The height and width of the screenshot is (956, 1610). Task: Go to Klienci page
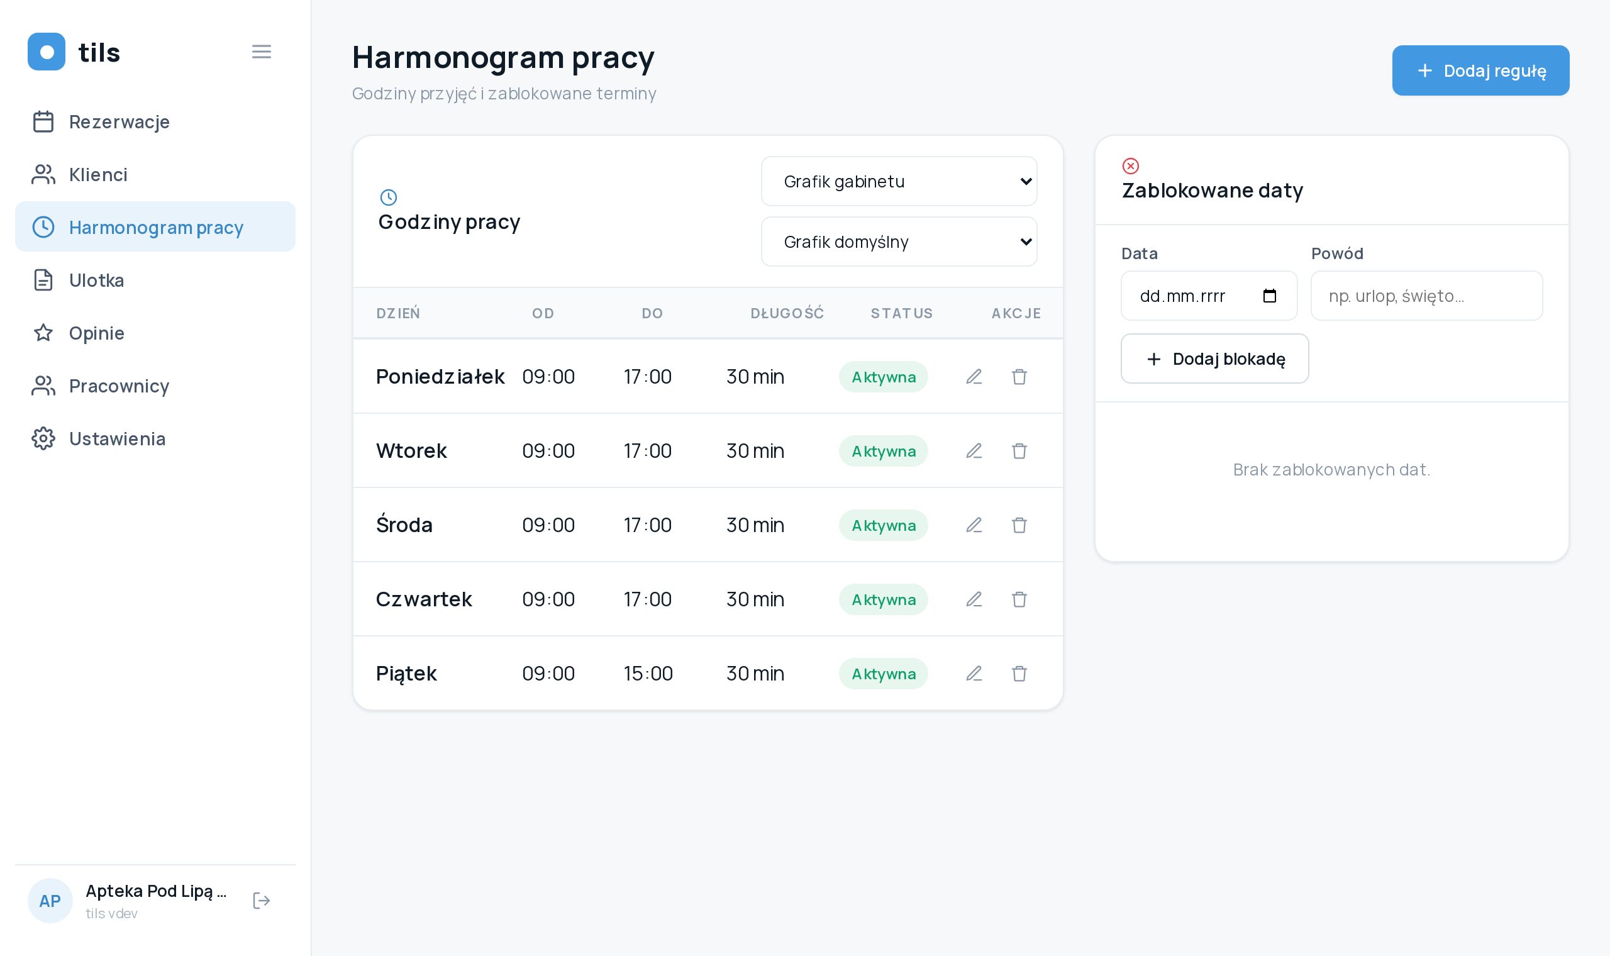[x=155, y=175]
